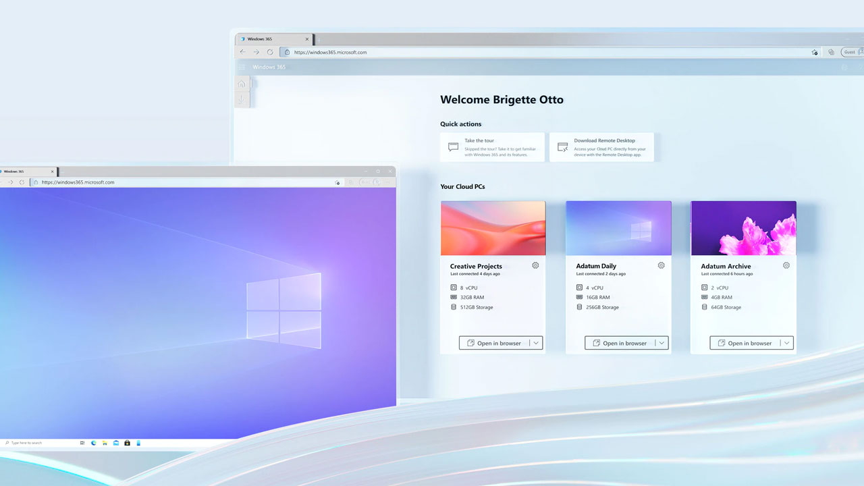
Task: Click the Take the tour chat icon
Action: tap(453, 147)
